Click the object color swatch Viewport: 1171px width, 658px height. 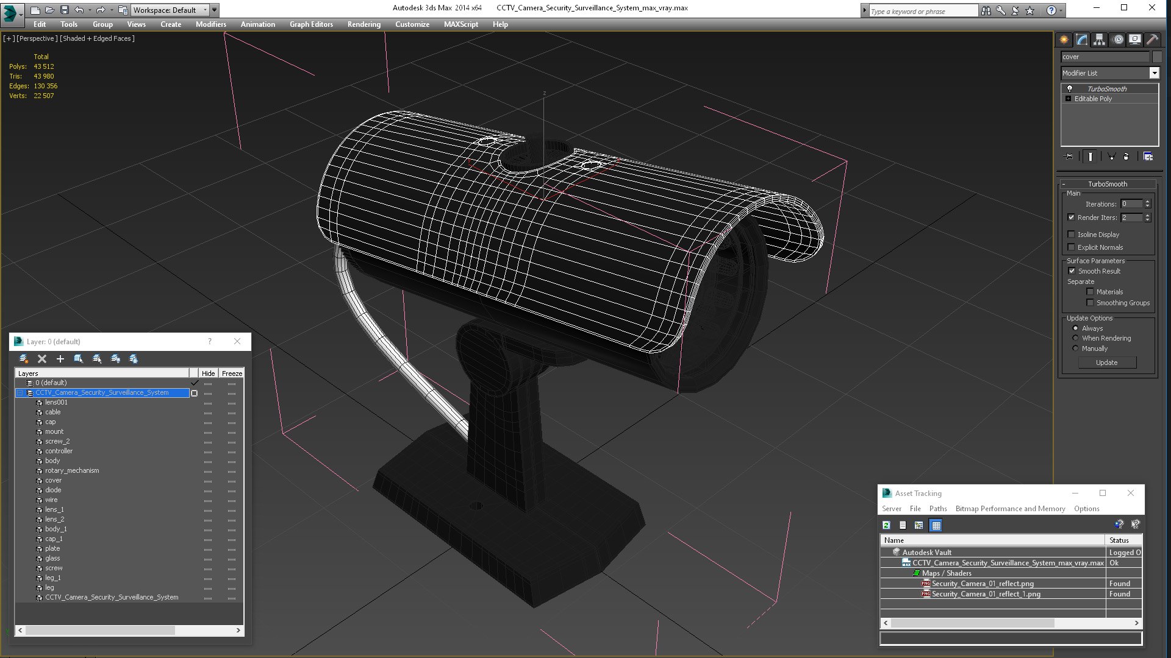1157,57
